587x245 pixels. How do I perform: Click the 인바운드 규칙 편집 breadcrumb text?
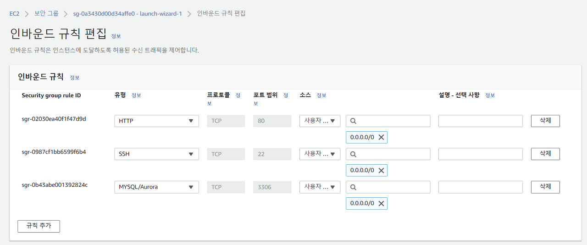click(222, 13)
